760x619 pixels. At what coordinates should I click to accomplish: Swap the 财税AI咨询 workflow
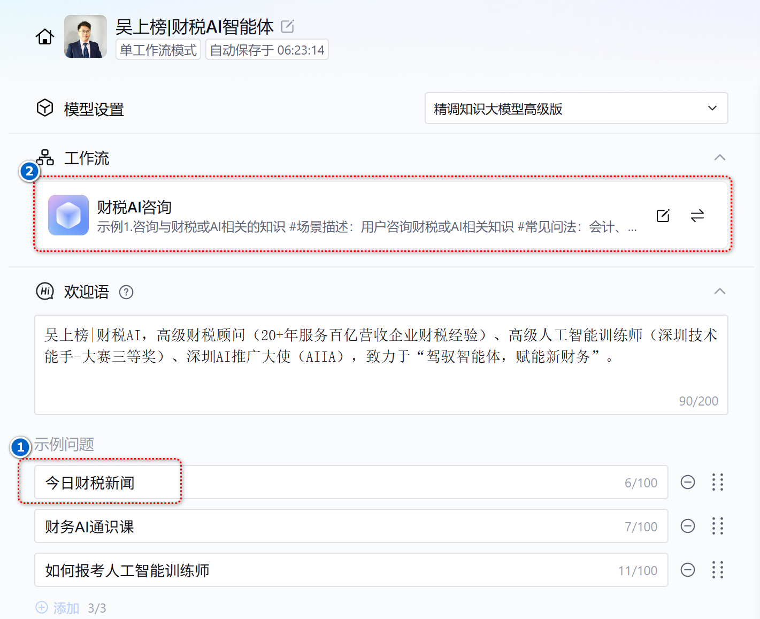tap(697, 216)
